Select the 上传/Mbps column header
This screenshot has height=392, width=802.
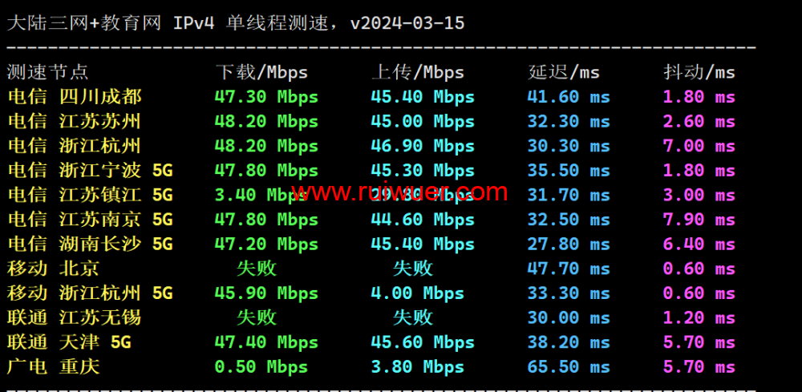point(418,72)
